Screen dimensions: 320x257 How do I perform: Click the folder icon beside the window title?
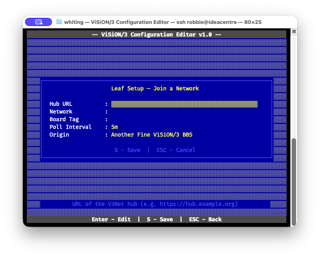click(x=59, y=22)
